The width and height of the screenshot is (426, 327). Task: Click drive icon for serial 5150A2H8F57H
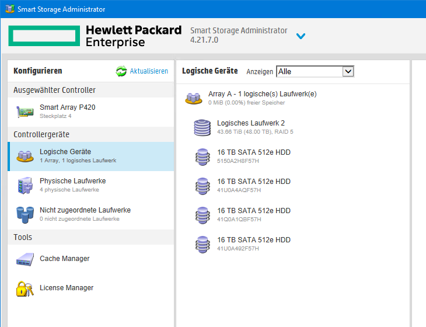coord(202,157)
